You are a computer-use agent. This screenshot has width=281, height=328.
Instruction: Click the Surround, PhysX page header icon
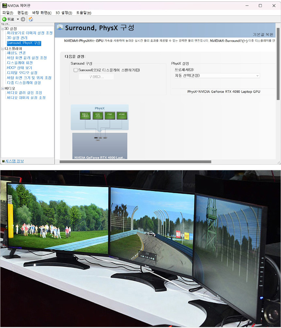click(x=60, y=27)
